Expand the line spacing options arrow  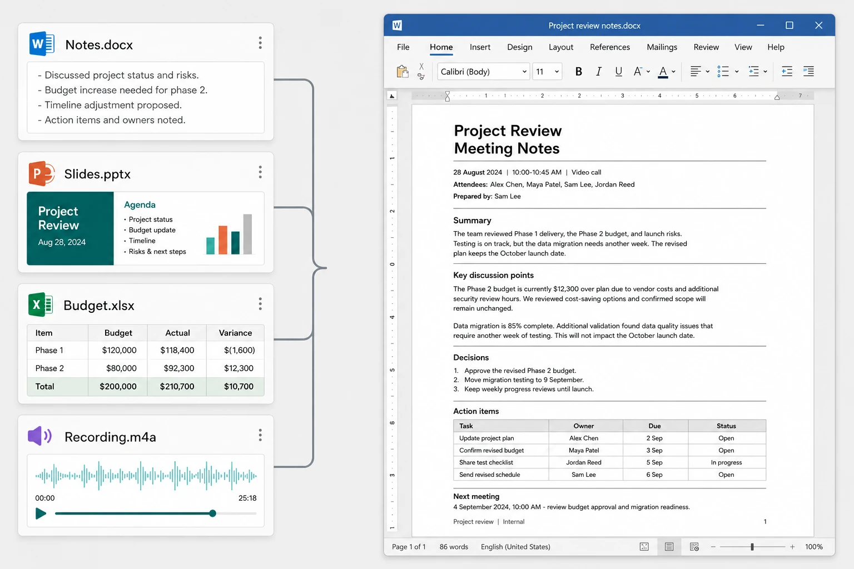click(x=766, y=72)
